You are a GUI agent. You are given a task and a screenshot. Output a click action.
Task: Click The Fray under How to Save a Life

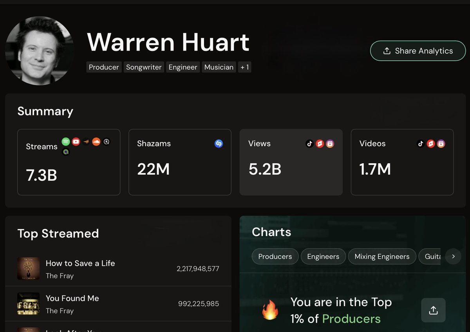click(60, 276)
